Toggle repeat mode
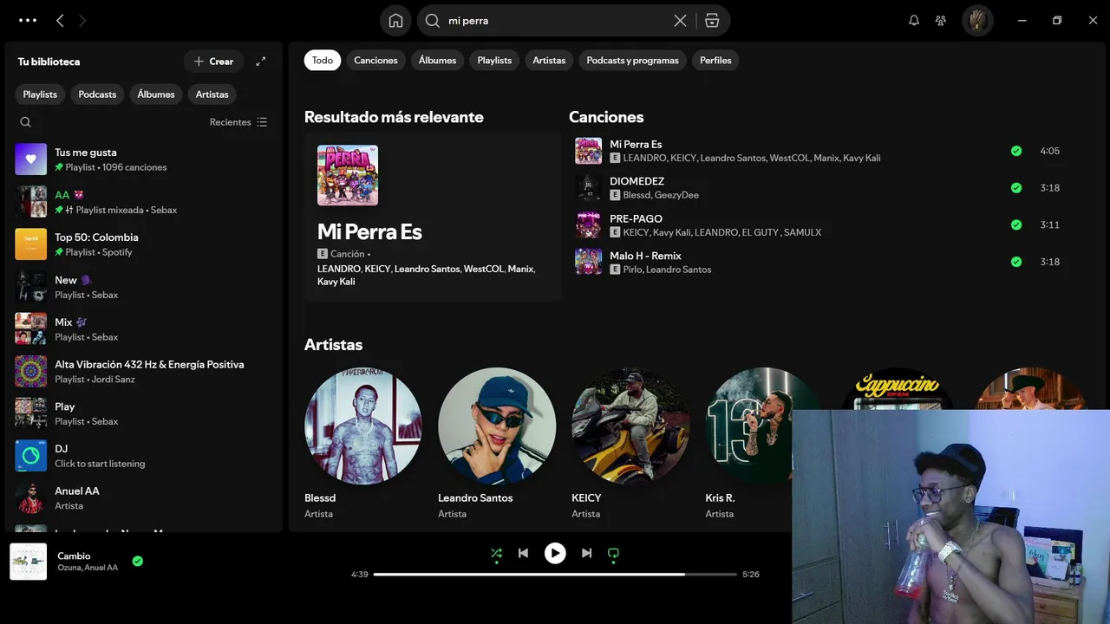 tap(614, 553)
